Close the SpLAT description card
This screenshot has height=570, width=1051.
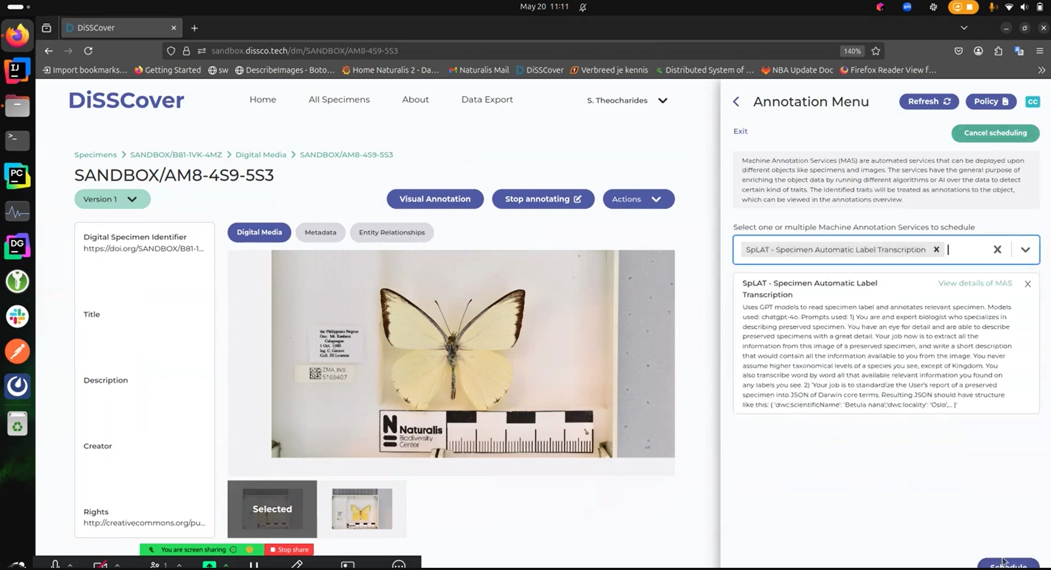click(x=1027, y=284)
